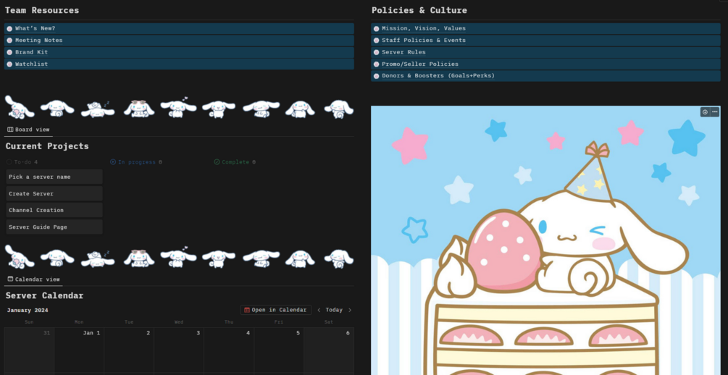Click the Team Resources heading
Screen dimensions: 728x375
pos(42,10)
